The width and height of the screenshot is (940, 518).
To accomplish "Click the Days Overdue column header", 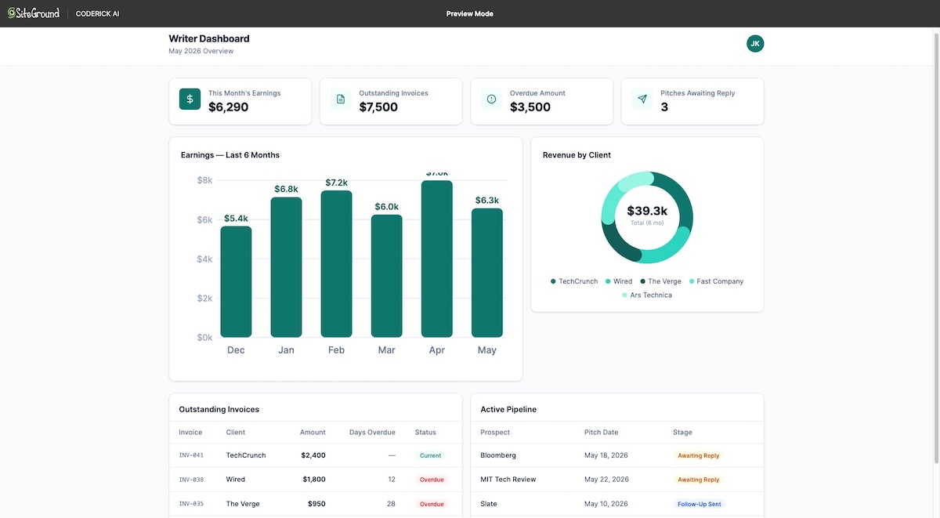I will click(372, 433).
